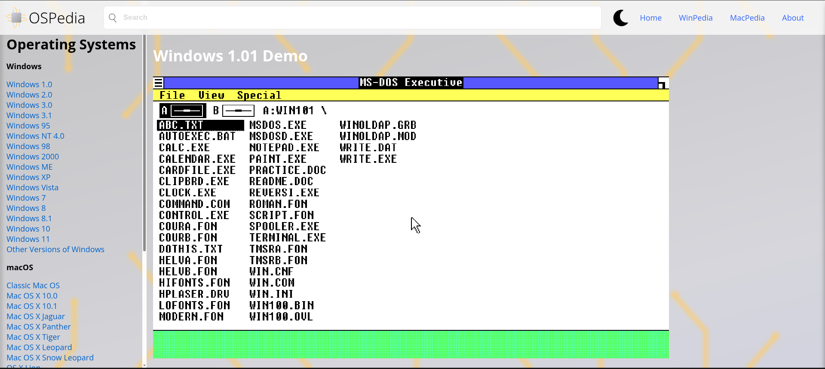
Task: Select REVERSI.EXE file entry
Action: 284,193
